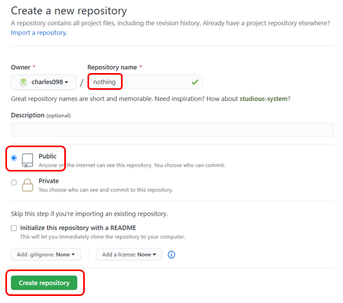Focus the Repository name input field

(145, 82)
